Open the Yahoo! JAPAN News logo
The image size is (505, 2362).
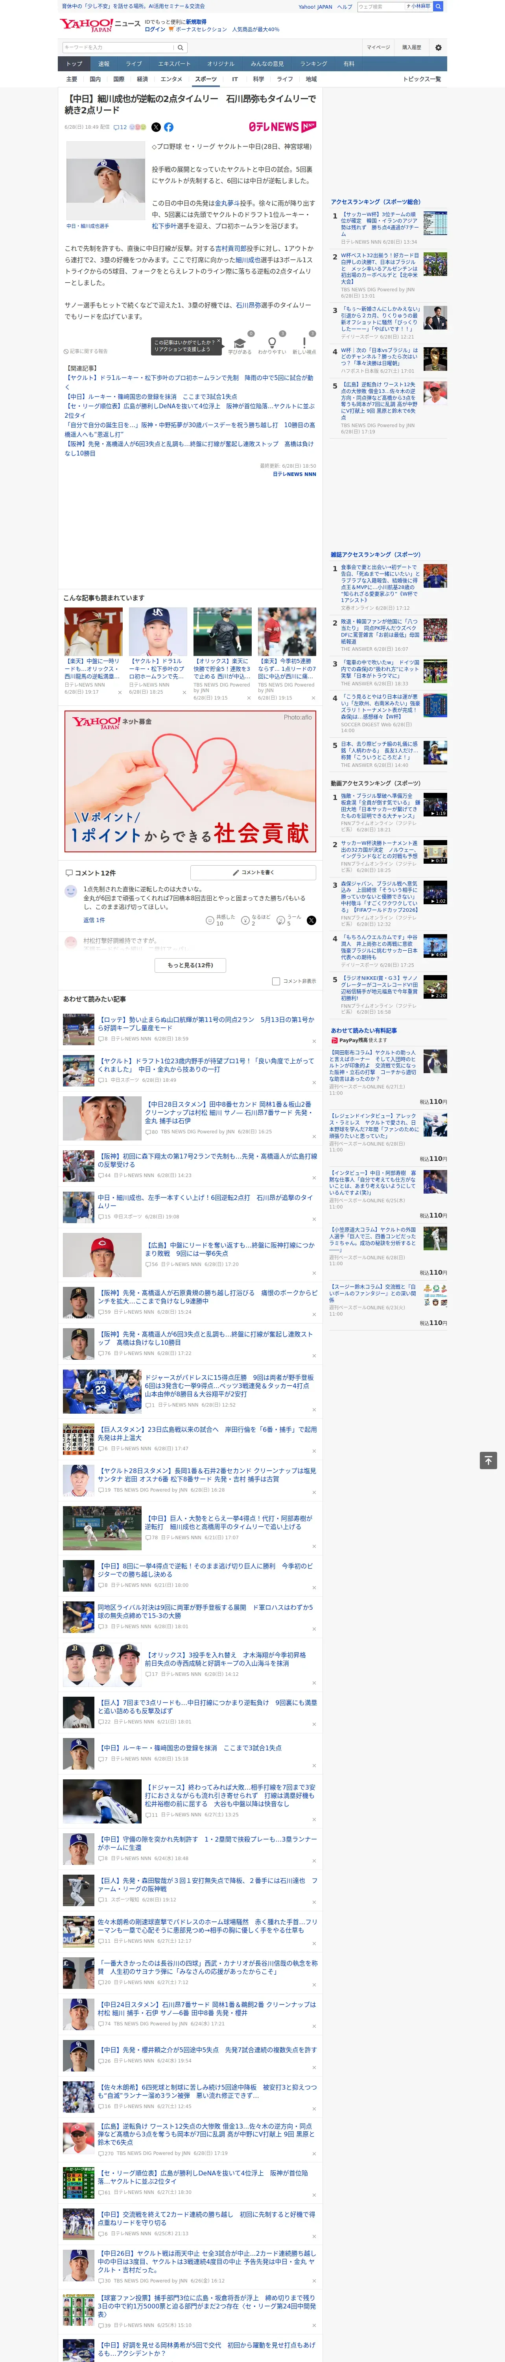pyautogui.click(x=100, y=25)
